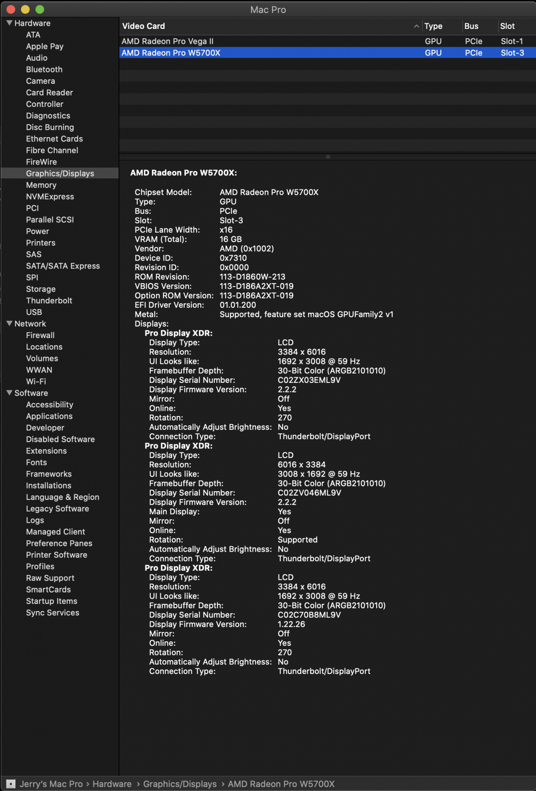Select Ethernet Cards in the sidebar
The image size is (536, 791).
tap(54, 138)
